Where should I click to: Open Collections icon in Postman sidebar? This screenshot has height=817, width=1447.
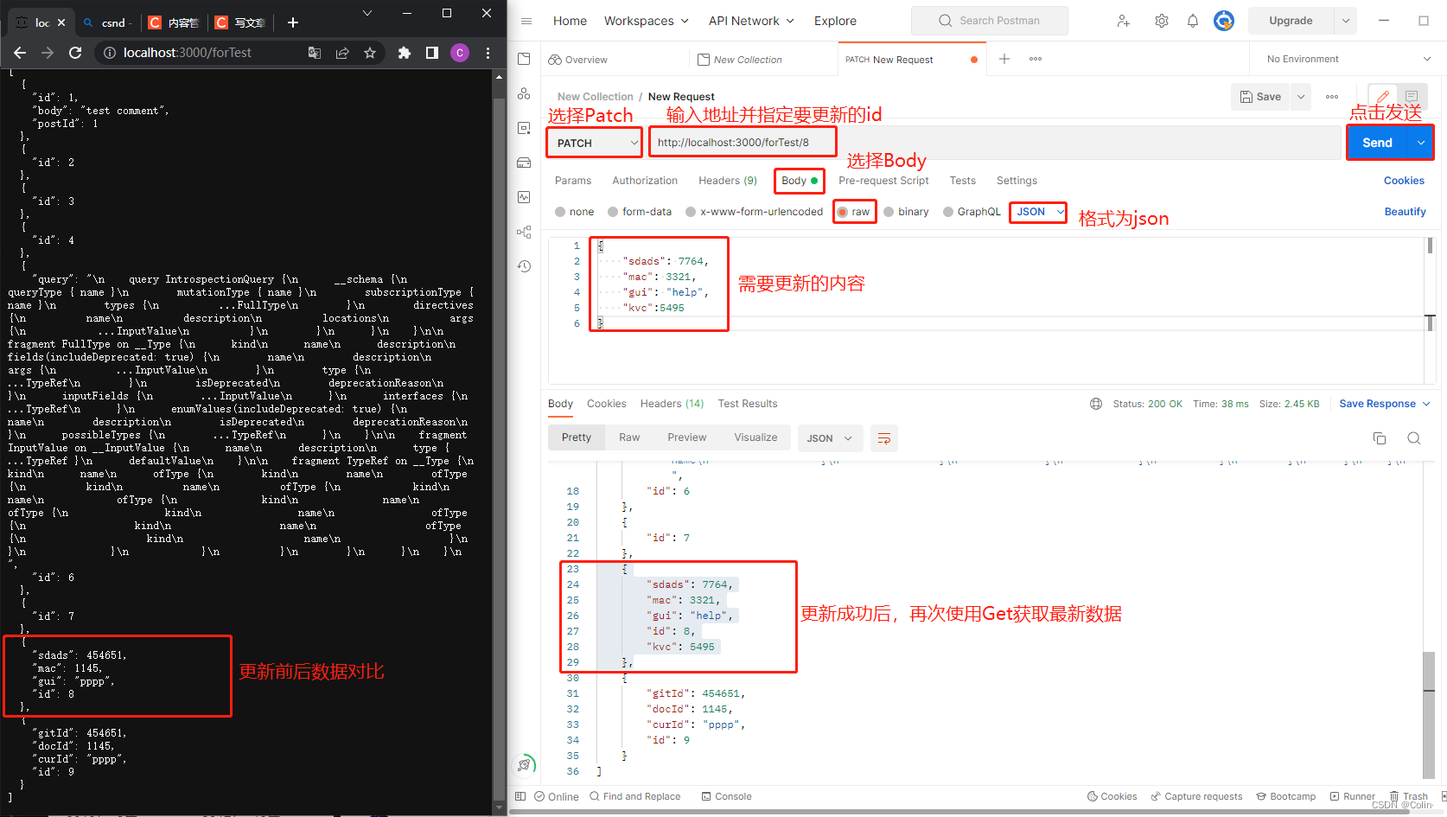tap(524, 59)
